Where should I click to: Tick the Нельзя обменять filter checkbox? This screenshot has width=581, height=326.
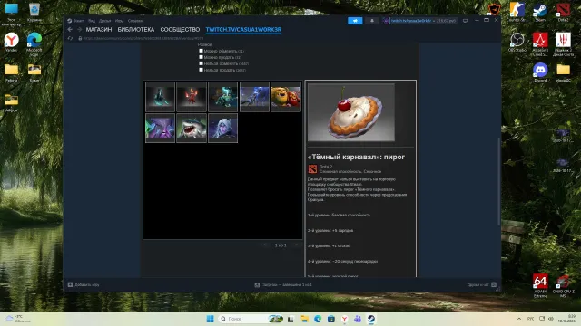pos(201,63)
